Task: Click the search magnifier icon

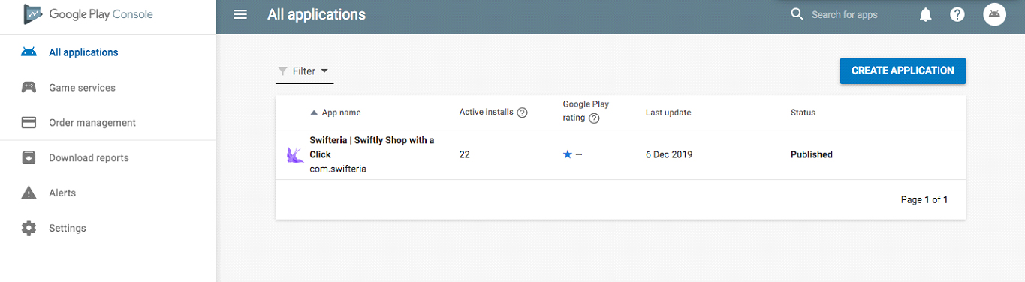Action: tap(797, 15)
